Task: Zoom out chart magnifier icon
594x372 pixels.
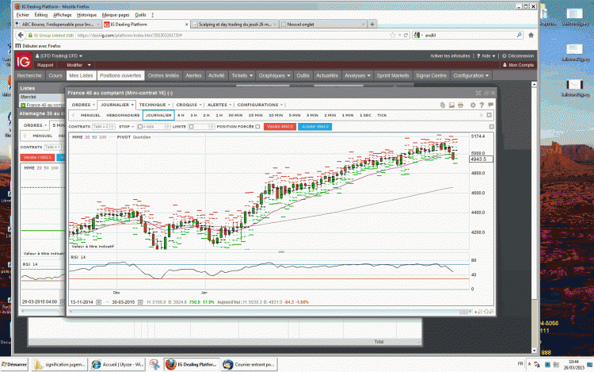Action: 480,312
